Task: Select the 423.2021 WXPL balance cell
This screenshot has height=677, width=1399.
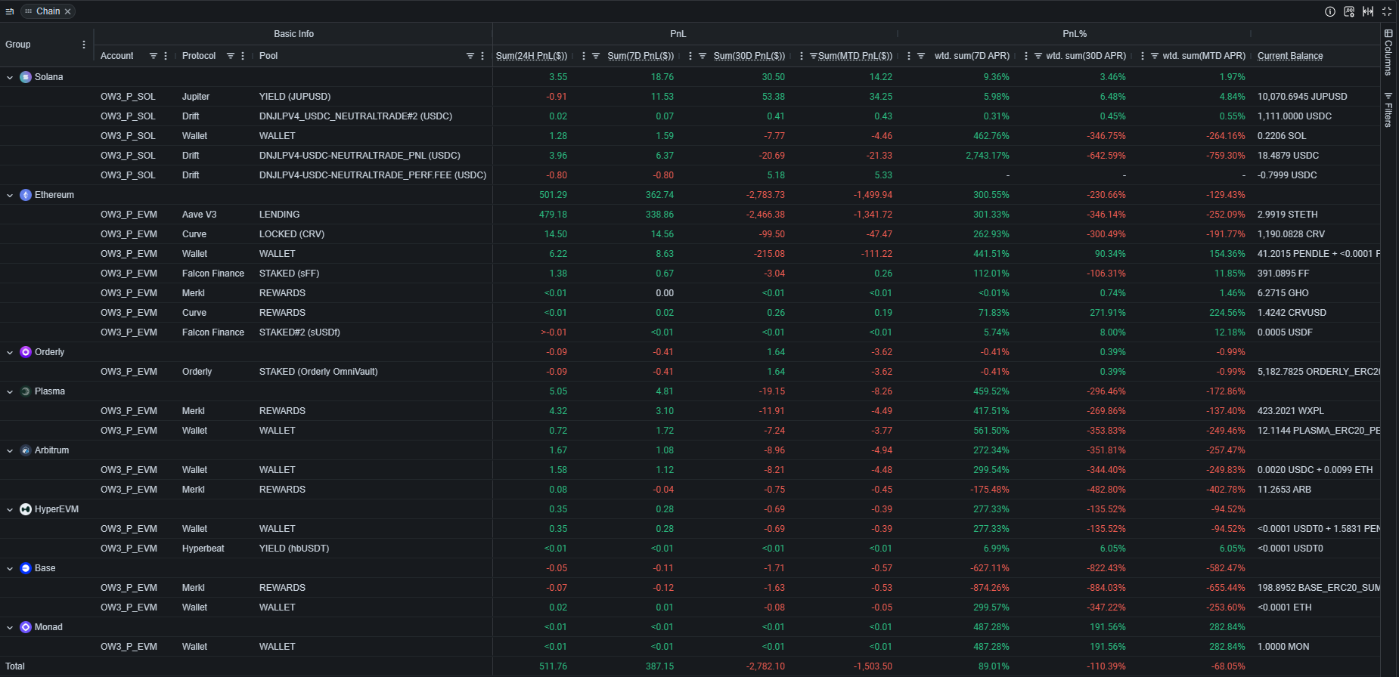Action: pyautogui.click(x=1290, y=411)
